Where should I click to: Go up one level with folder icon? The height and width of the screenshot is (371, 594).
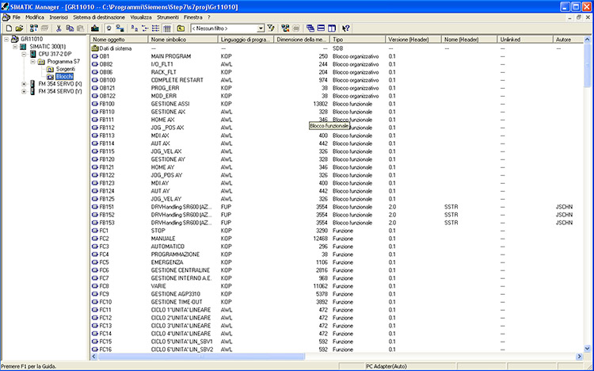coord(181,28)
